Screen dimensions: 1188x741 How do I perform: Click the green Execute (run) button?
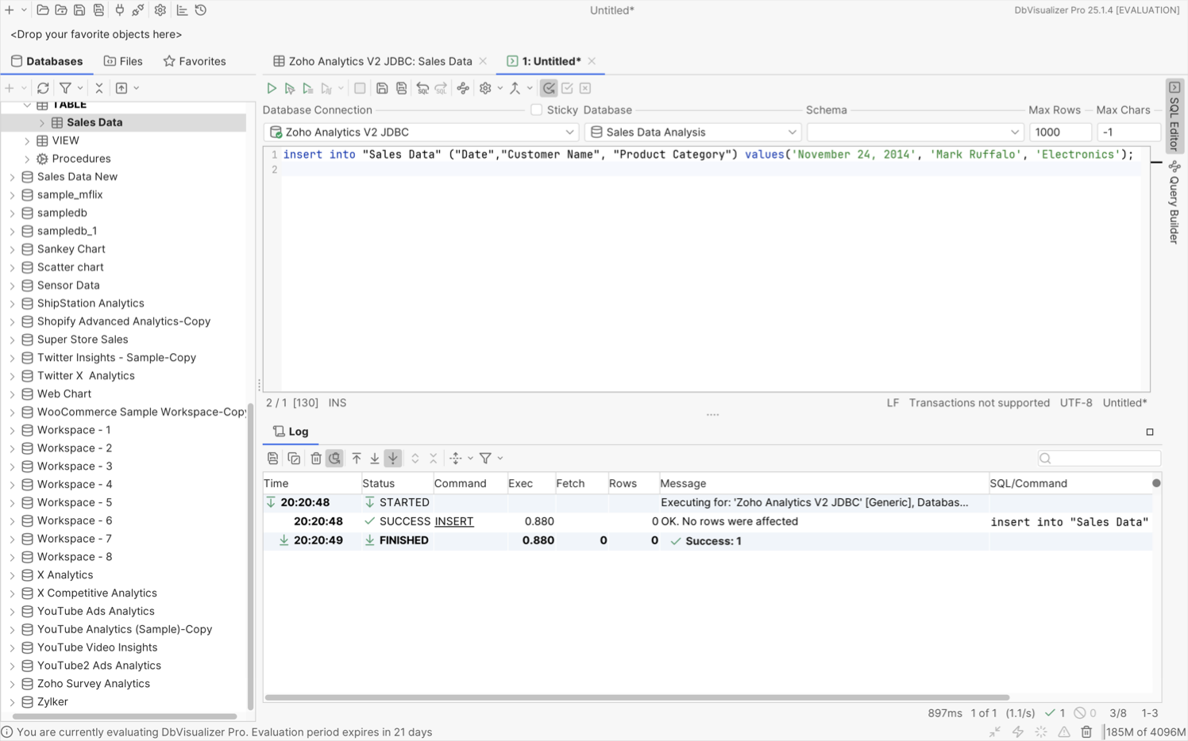pyautogui.click(x=272, y=88)
